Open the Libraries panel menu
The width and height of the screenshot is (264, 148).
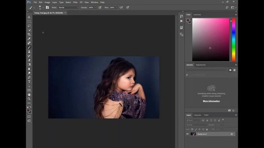point(236,65)
